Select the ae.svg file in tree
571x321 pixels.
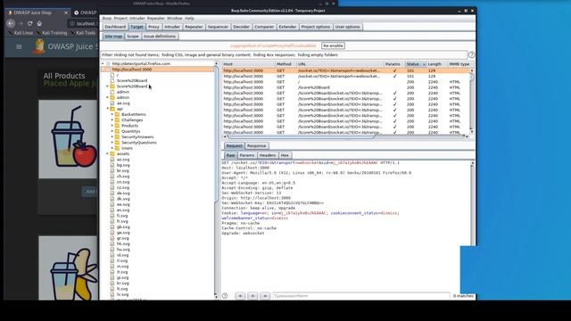(123, 103)
